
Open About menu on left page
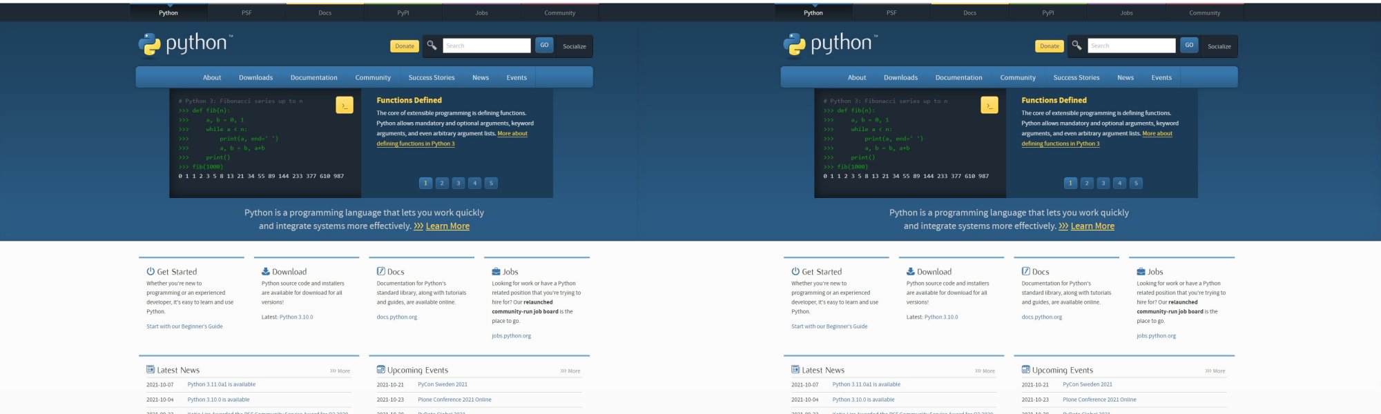pyautogui.click(x=212, y=77)
